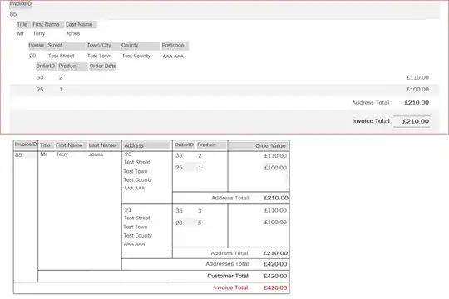Click house number 21 in address cell
Image resolution: width=449 pixels, height=299 pixels.
128,210
